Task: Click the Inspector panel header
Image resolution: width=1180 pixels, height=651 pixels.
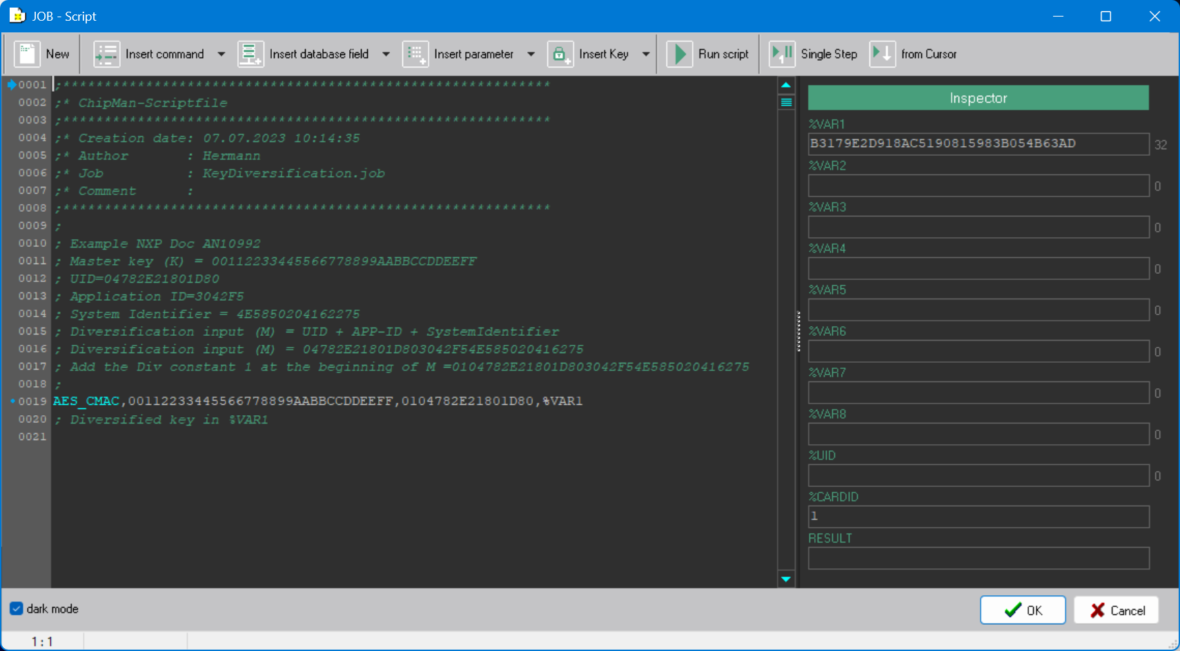Action: pos(979,98)
